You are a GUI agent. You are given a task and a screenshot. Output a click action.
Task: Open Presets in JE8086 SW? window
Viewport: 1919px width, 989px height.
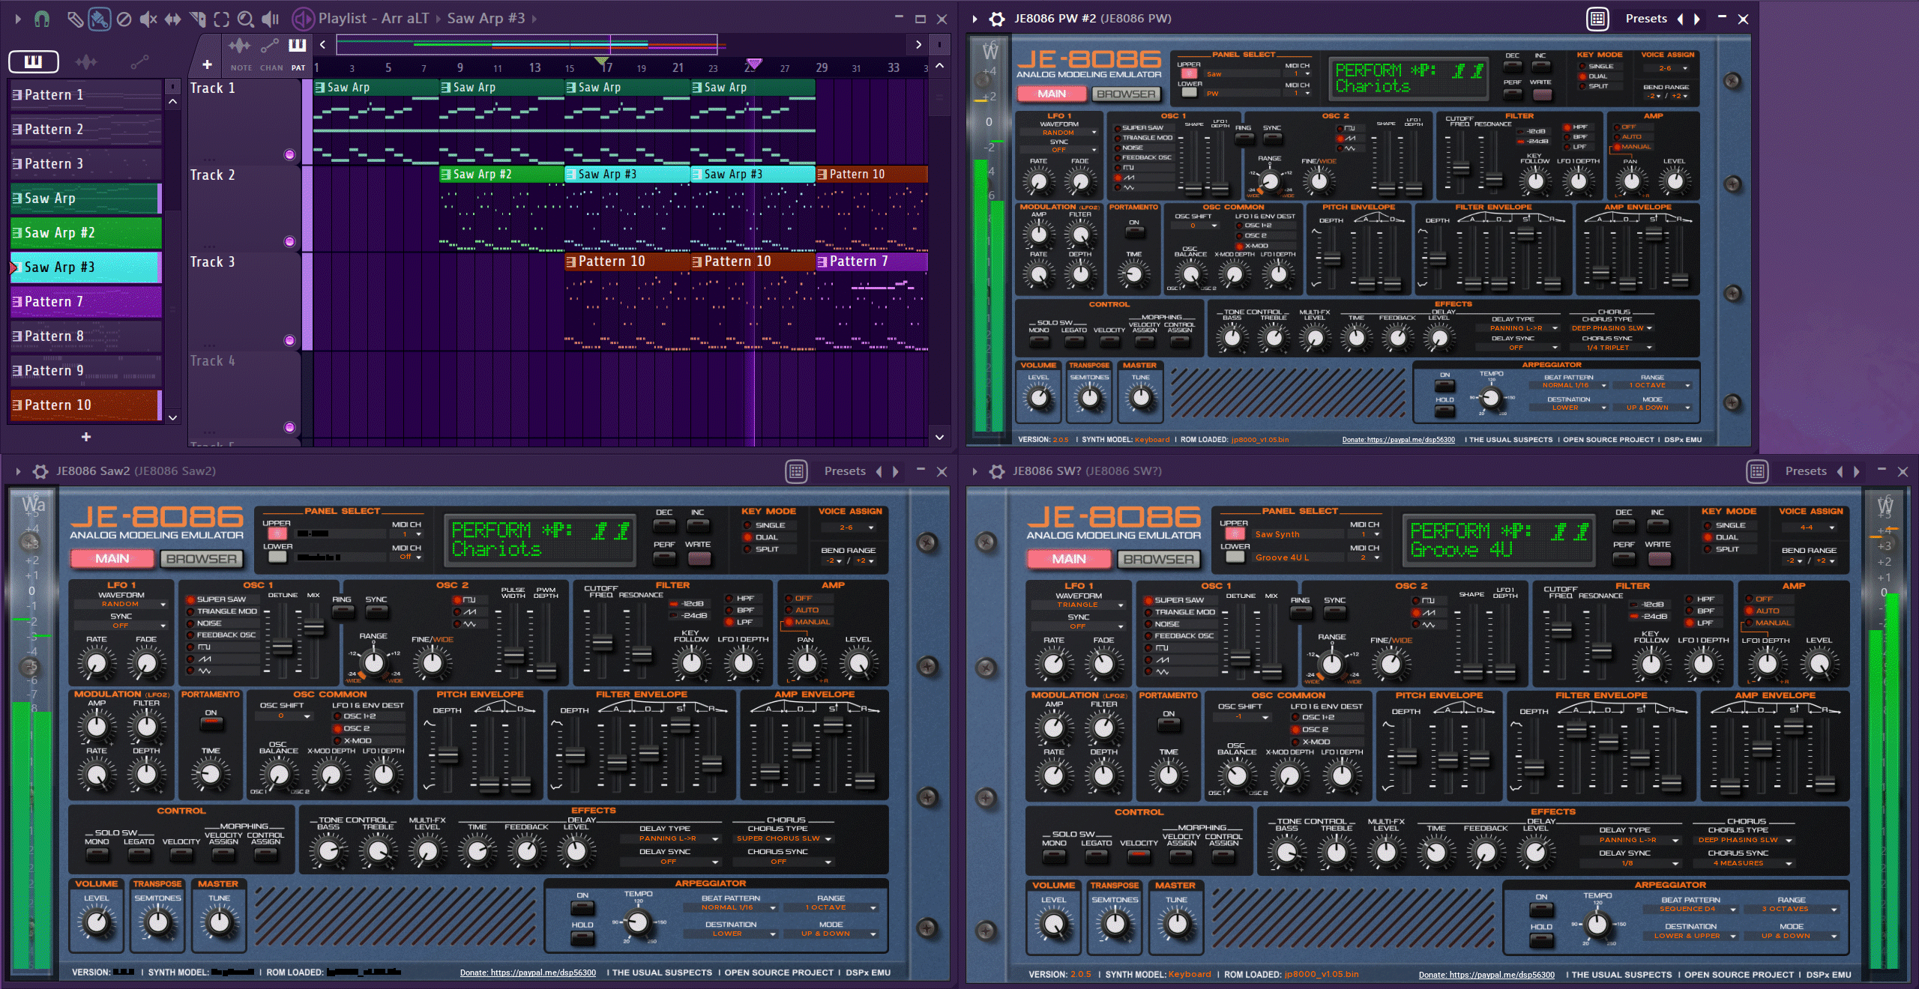pyautogui.click(x=1805, y=471)
